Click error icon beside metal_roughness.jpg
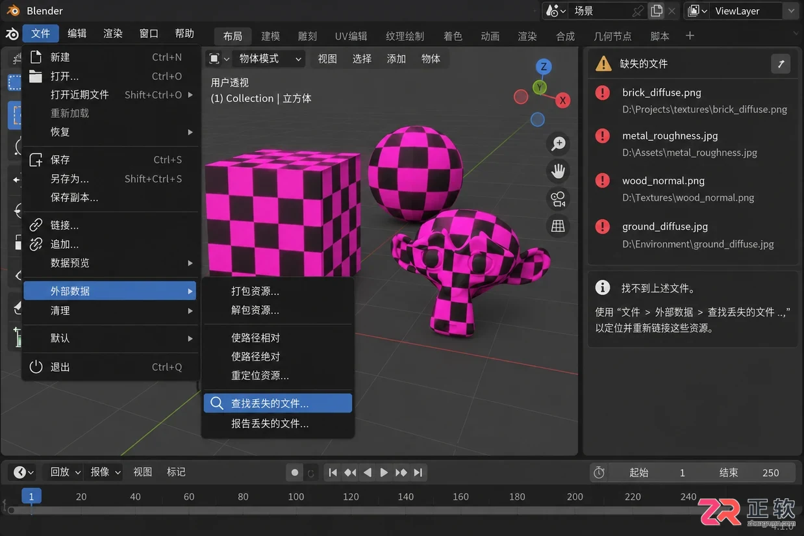 [603, 136]
